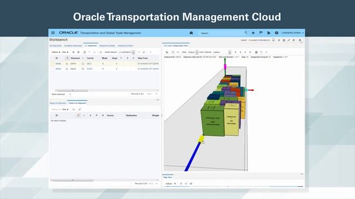The height and width of the screenshot is (199, 355).
Task: Add shipment with plus icon in shipments toolbar
Action: click(x=73, y=52)
